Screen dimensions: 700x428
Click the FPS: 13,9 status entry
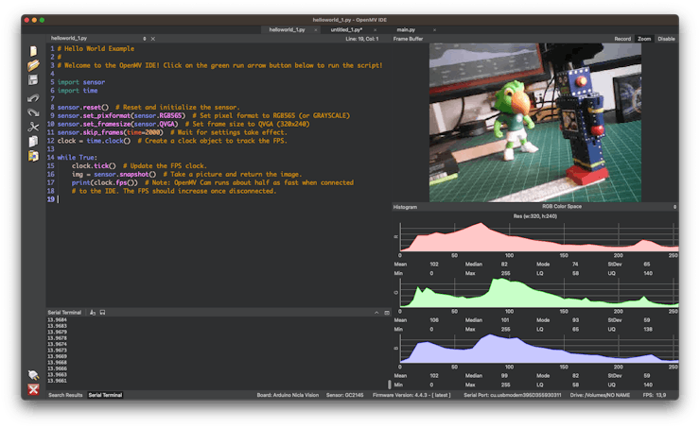(655, 395)
